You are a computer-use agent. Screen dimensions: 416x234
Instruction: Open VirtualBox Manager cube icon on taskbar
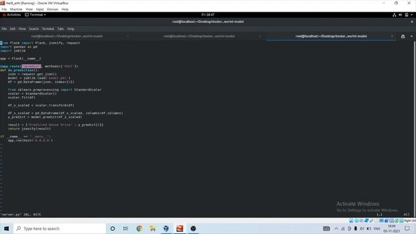point(166,228)
